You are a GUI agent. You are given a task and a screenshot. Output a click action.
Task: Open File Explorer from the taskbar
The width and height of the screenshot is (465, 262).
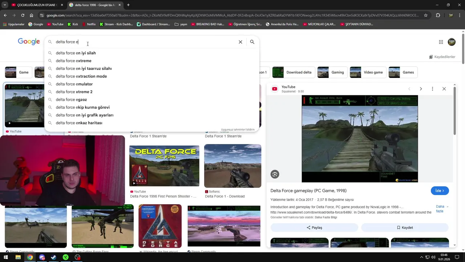coord(18,257)
